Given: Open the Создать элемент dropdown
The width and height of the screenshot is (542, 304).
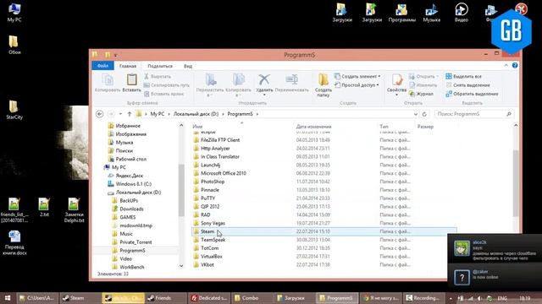Looking at the screenshot, I should click(x=357, y=76).
